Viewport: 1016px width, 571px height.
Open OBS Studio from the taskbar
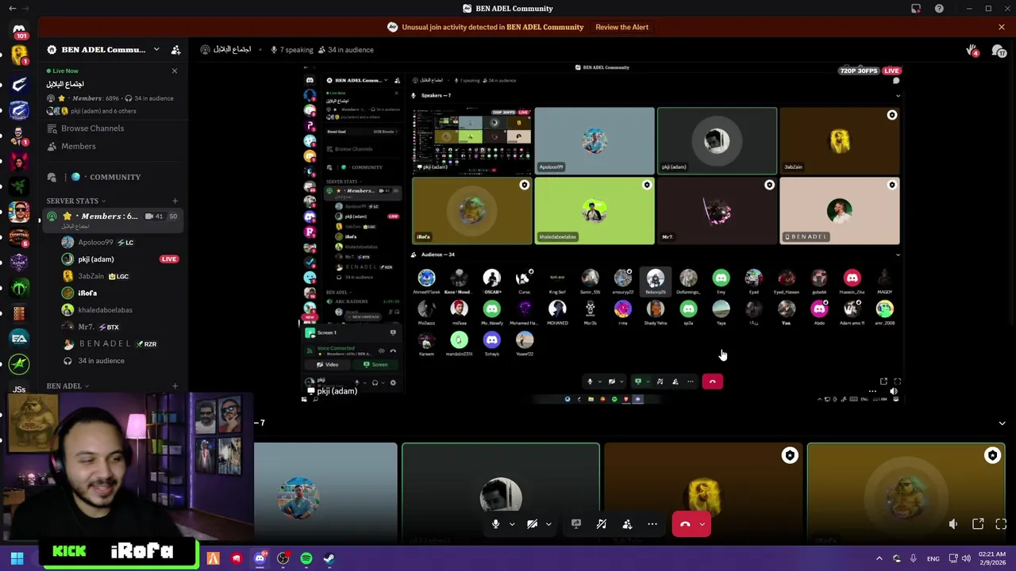pyautogui.click(x=283, y=558)
